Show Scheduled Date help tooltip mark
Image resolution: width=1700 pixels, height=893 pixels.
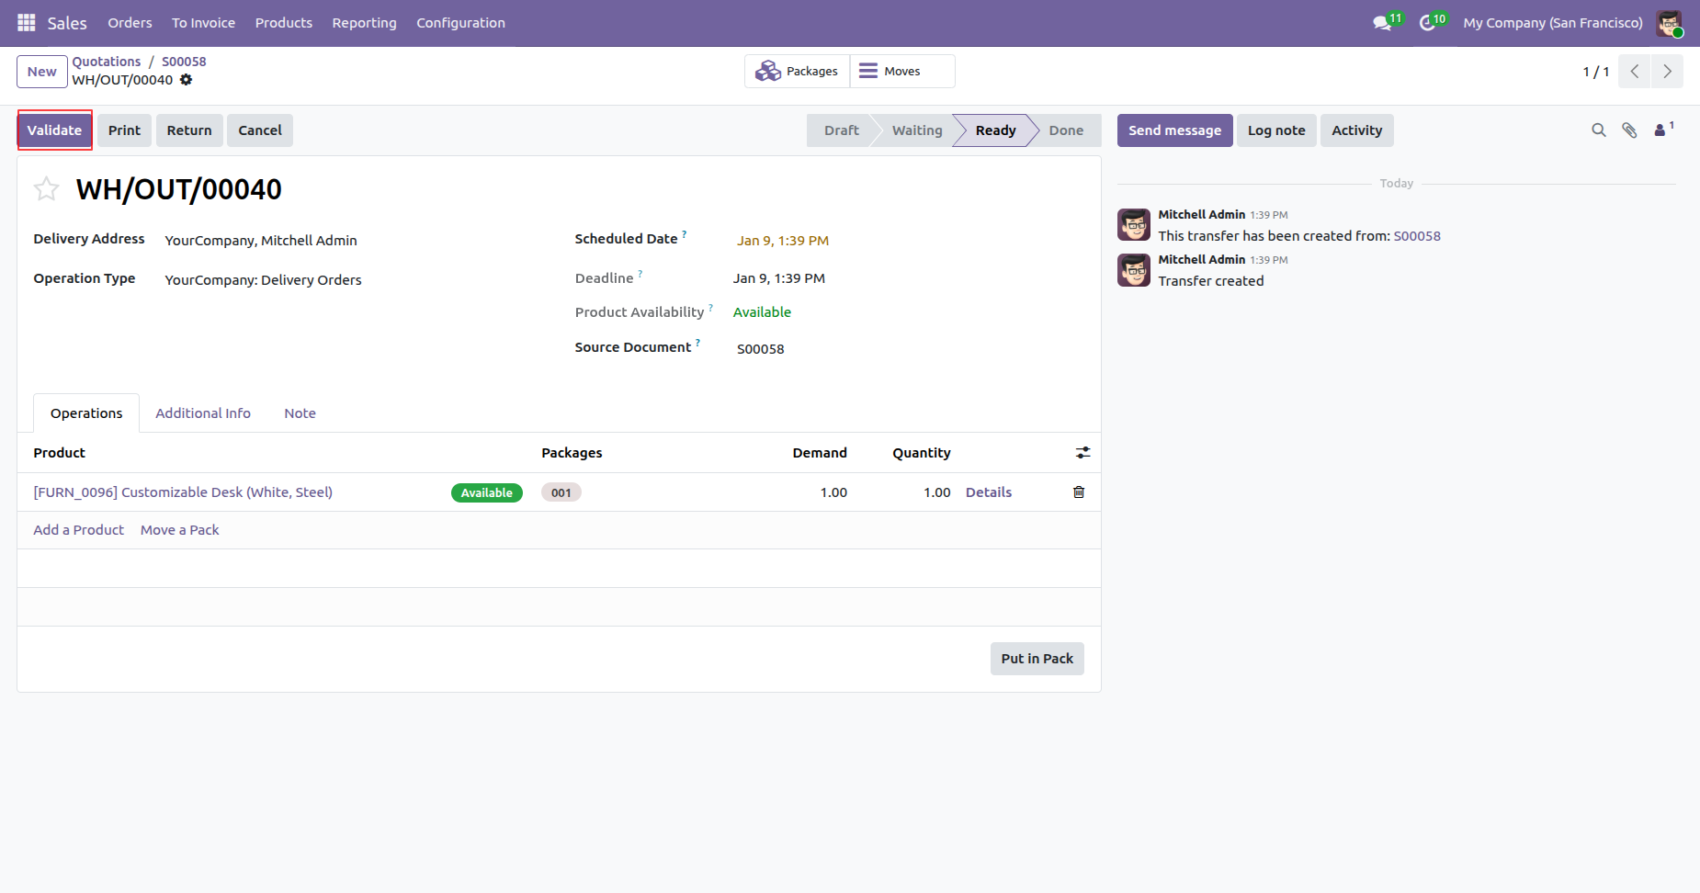pyautogui.click(x=685, y=234)
